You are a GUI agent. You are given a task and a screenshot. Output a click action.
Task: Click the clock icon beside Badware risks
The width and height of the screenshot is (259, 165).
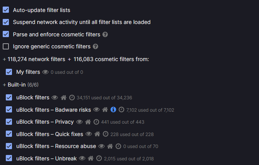coord(121,110)
